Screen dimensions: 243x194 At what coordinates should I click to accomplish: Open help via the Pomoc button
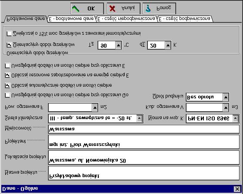(159, 8)
